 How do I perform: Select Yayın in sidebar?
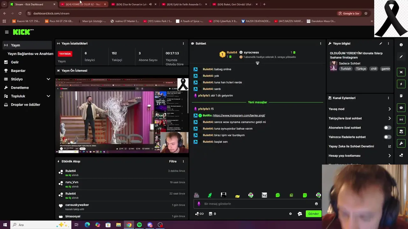(27, 45)
